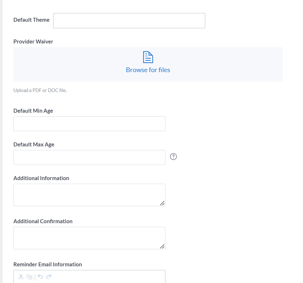Click Additional Information textarea resize handle
Image resolution: width=303 pixels, height=283 pixels.
click(162, 203)
